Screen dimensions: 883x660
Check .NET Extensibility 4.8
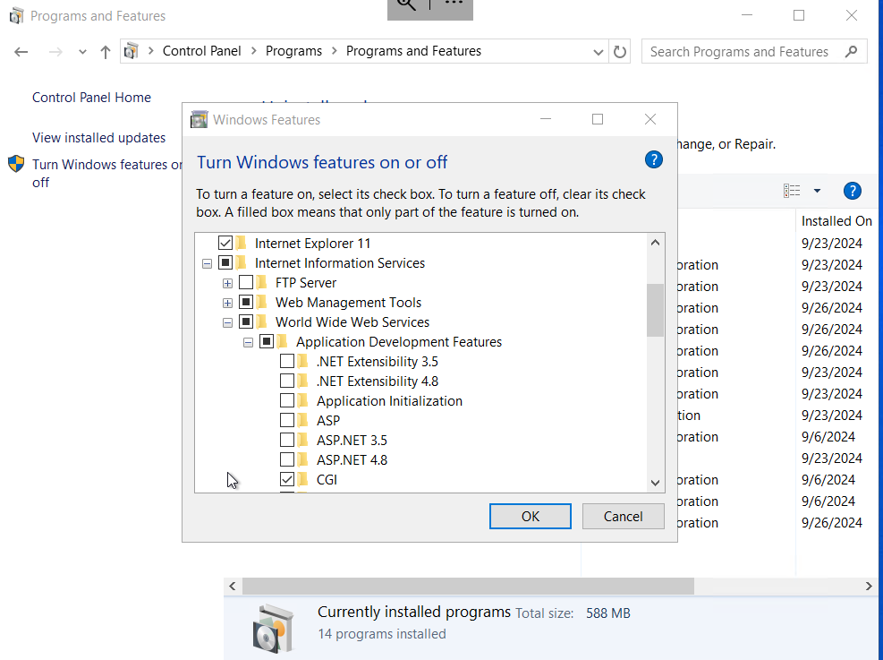coord(287,381)
